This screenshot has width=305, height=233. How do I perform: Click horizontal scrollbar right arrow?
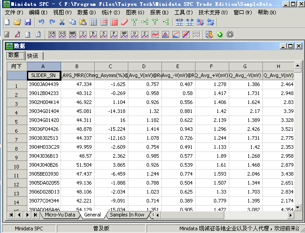[290, 215]
